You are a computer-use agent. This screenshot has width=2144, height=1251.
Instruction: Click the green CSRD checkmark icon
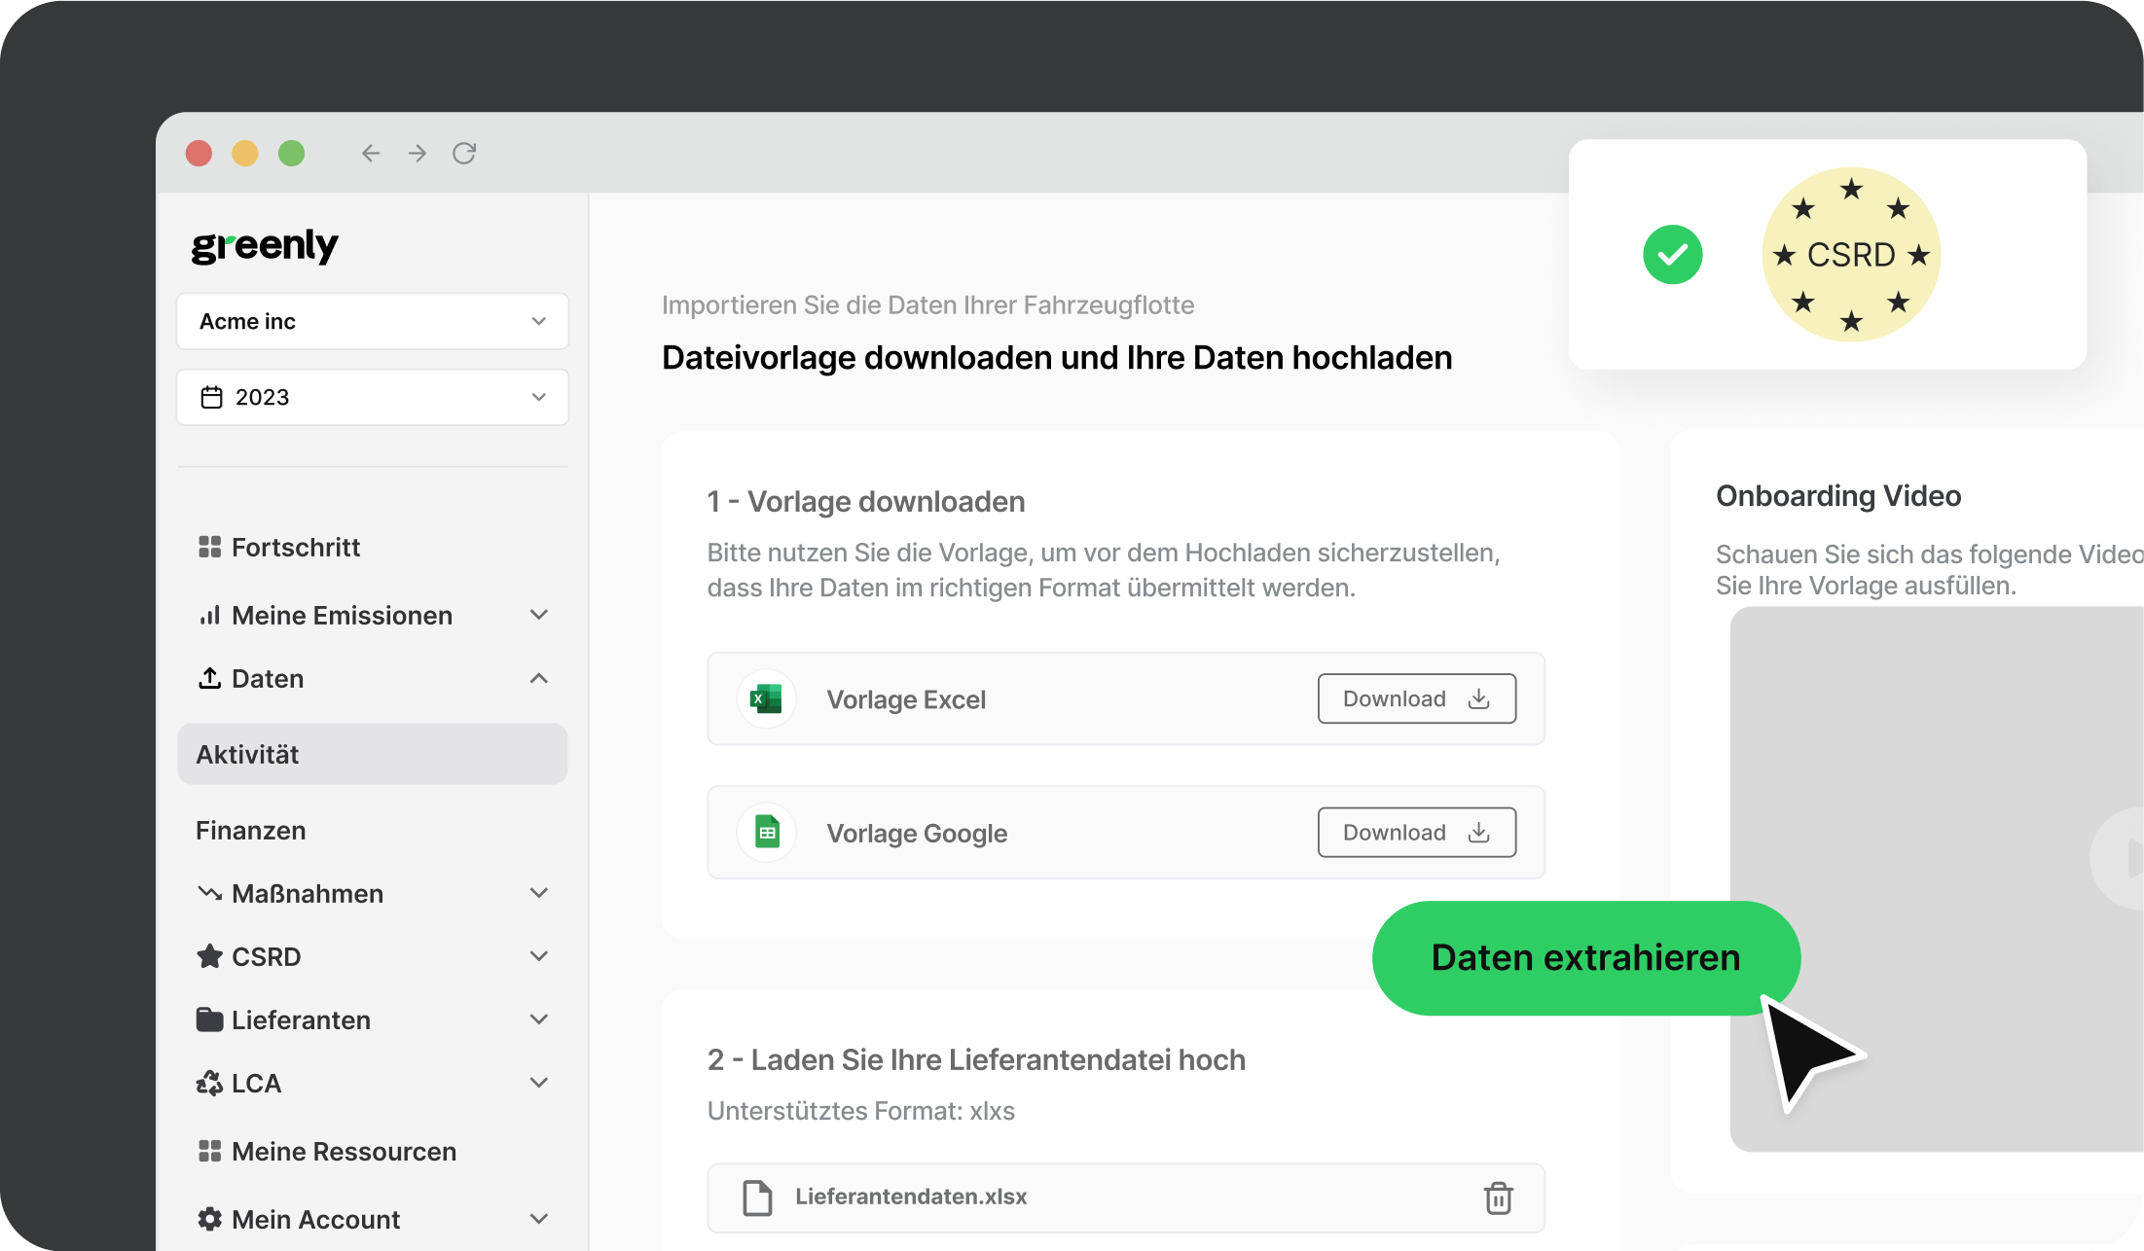(1672, 255)
